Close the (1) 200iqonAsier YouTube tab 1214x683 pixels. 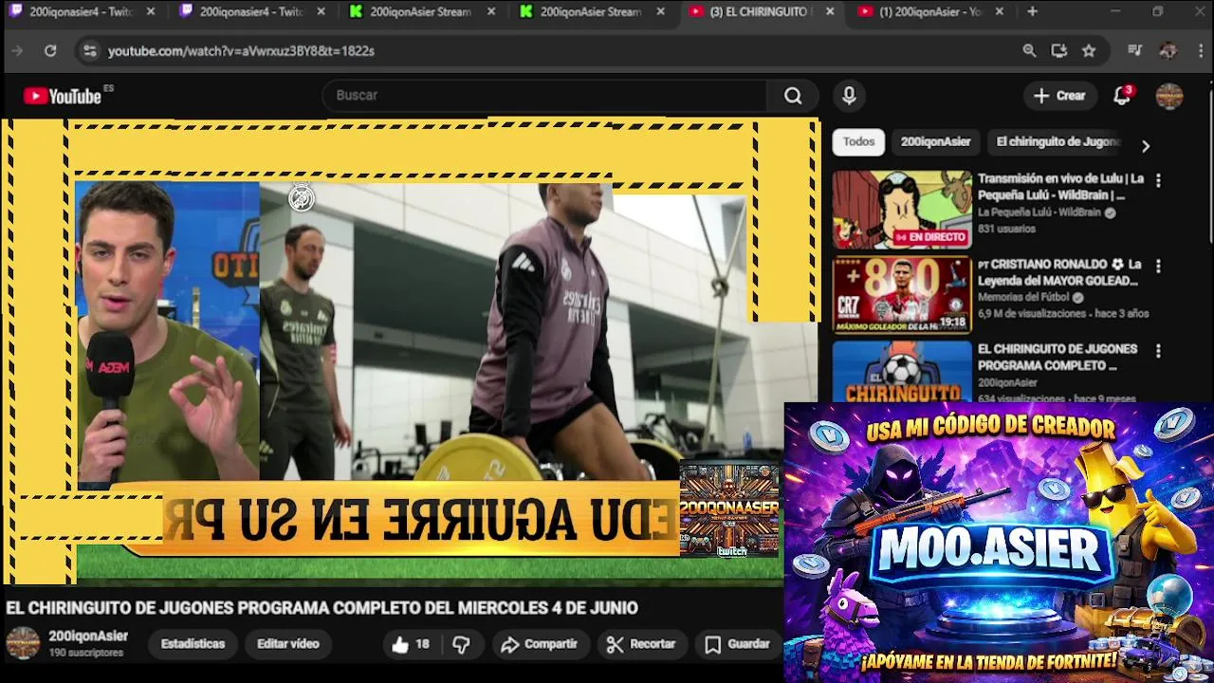(1000, 11)
